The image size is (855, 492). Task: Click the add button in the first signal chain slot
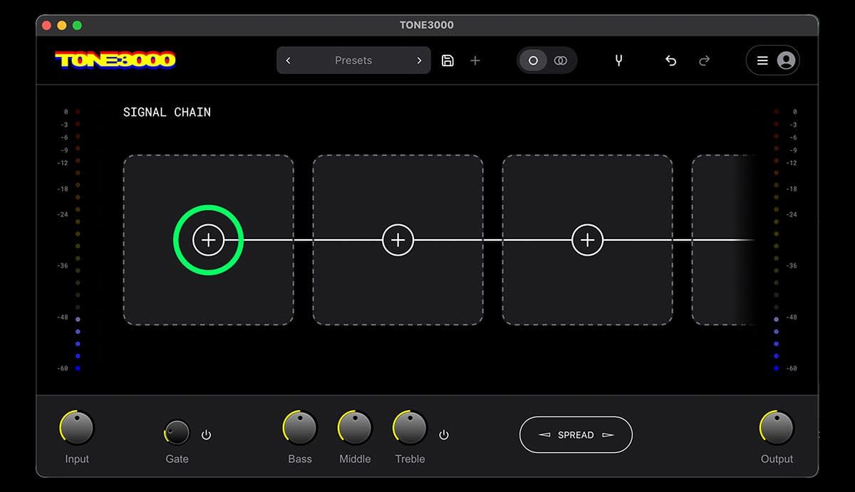point(208,240)
